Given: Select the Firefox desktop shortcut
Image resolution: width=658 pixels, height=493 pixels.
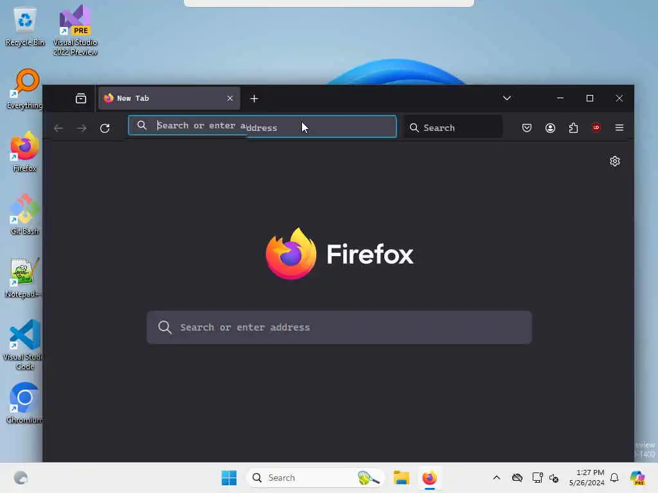Looking at the screenshot, I should (x=25, y=151).
